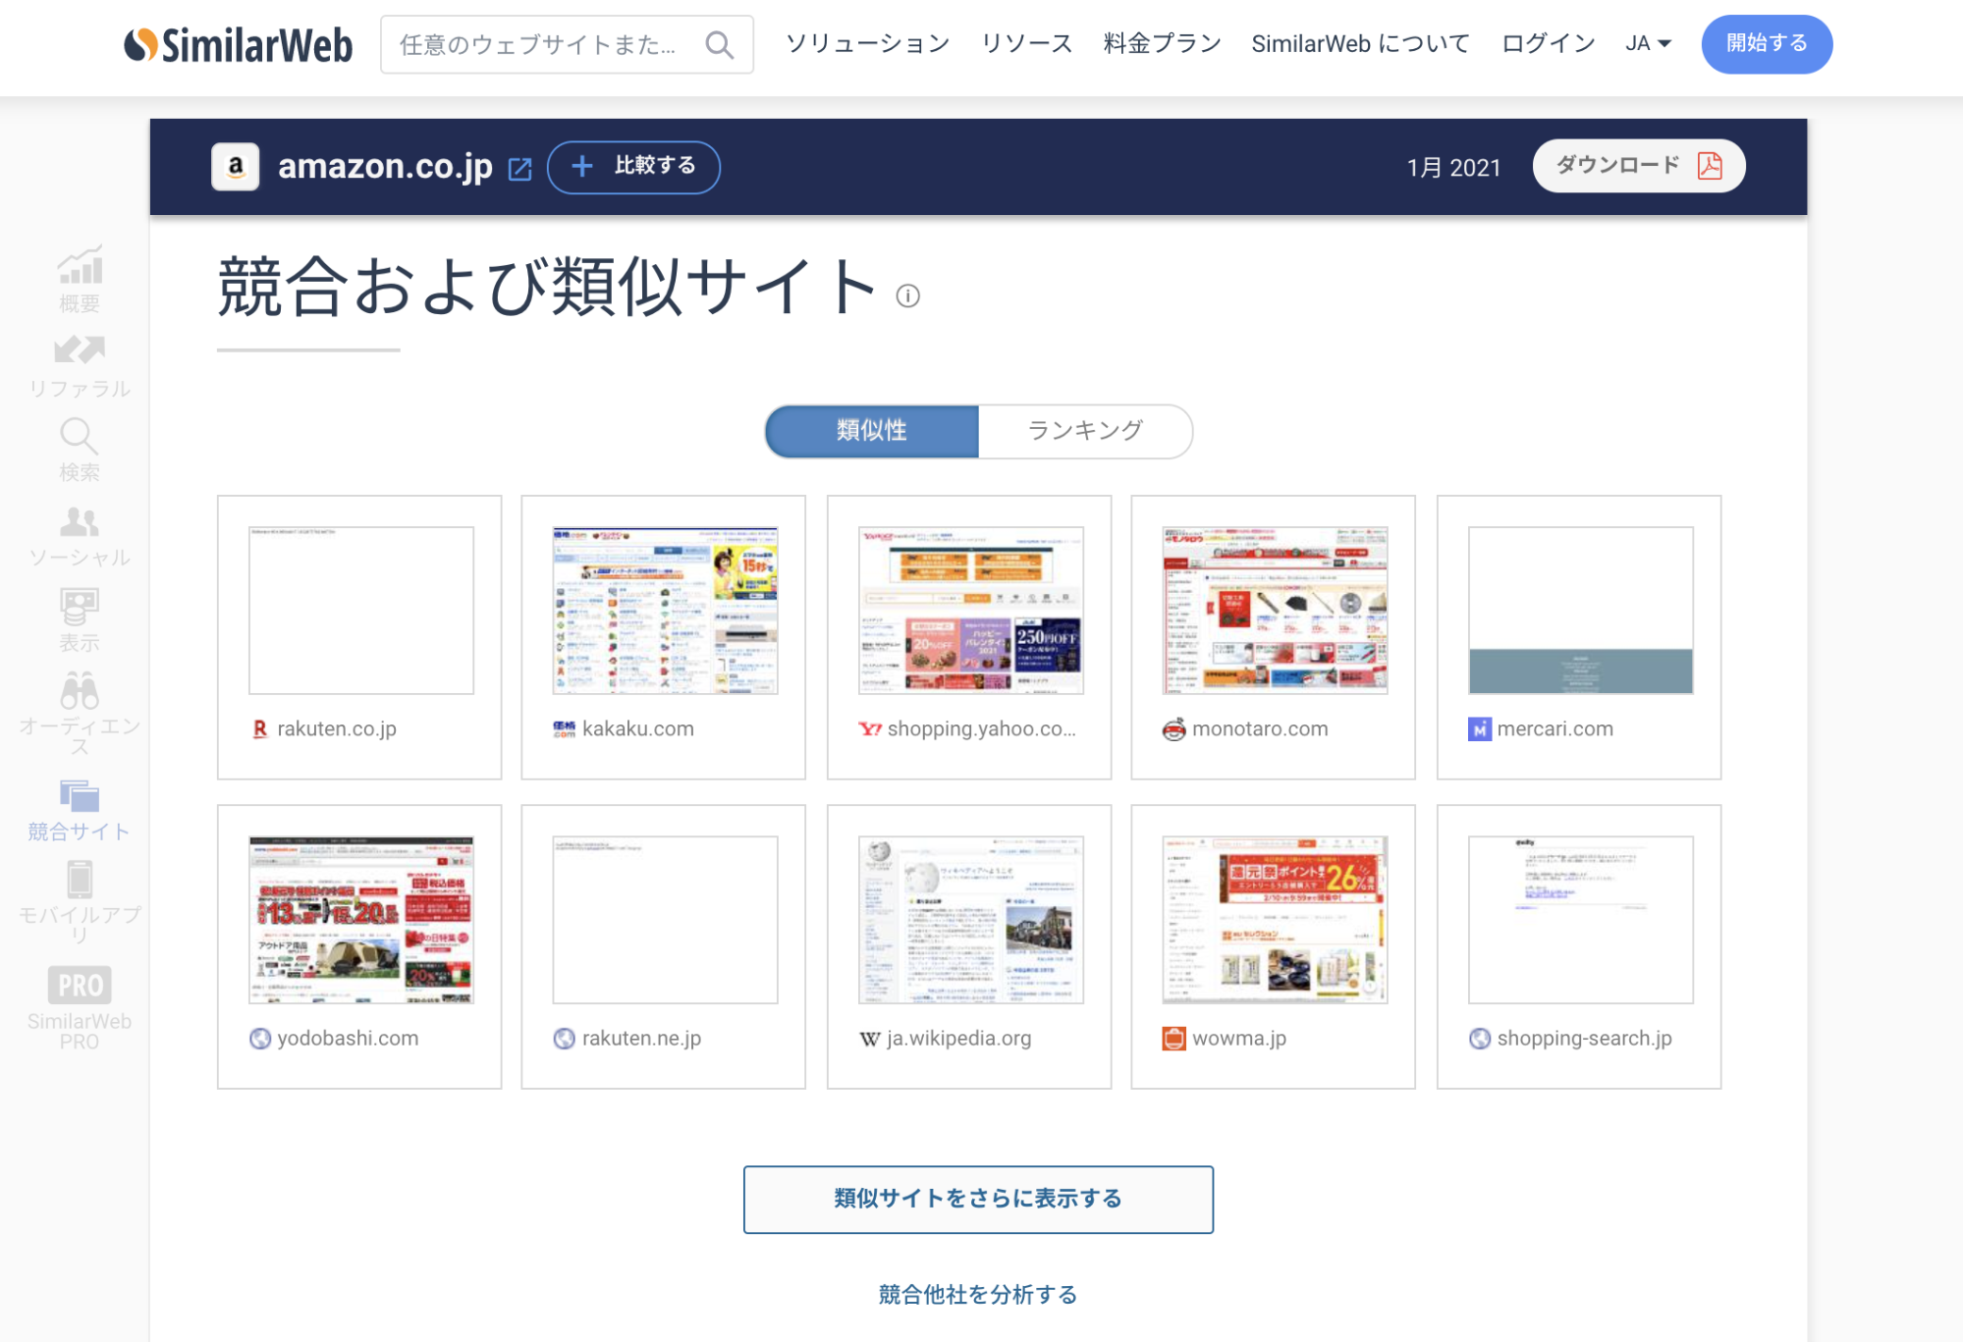This screenshot has height=1342, width=1963.
Task: Focus the website search input field
Action: (x=538, y=45)
